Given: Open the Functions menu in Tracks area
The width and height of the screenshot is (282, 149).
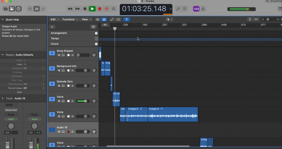Looking at the screenshot, I should [70, 19].
